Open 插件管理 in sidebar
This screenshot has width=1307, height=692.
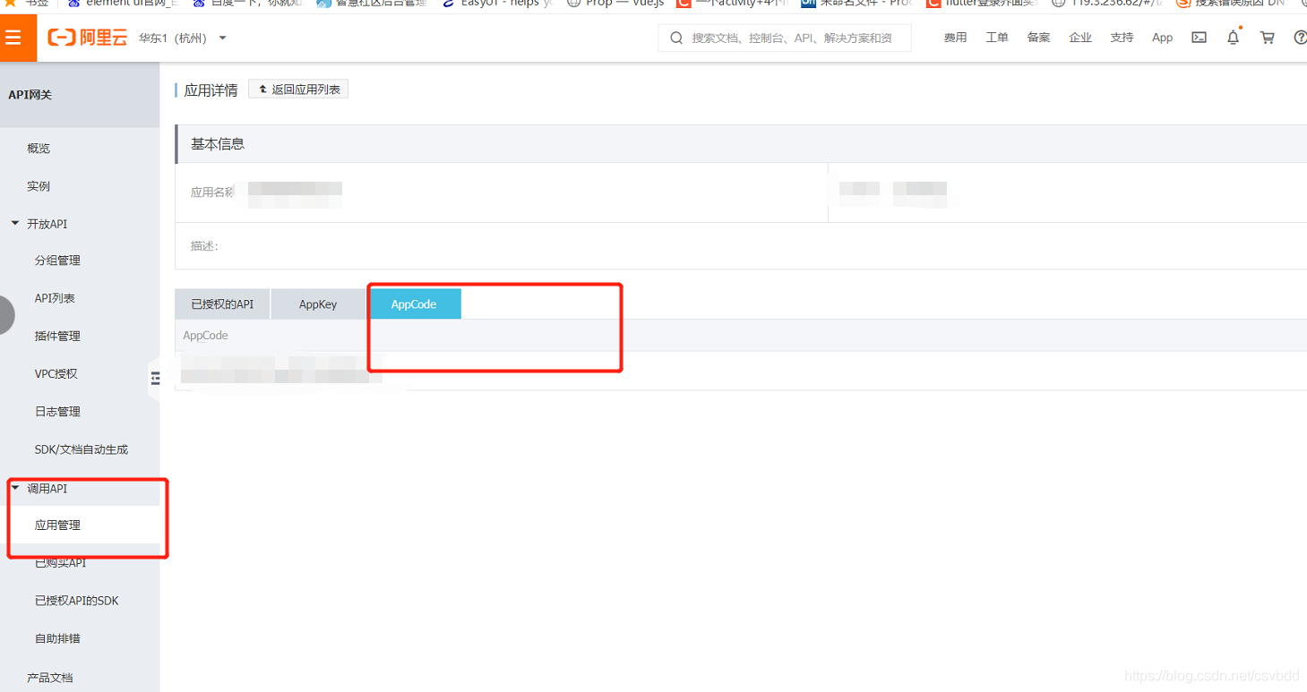click(57, 336)
